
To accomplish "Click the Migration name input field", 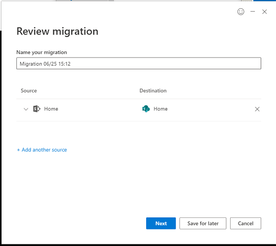I will point(139,63).
